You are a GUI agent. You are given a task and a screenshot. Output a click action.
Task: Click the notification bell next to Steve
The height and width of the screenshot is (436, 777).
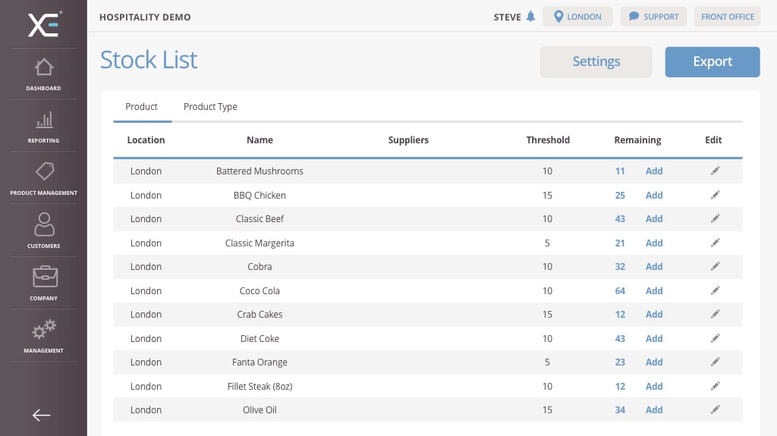click(x=530, y=17)
